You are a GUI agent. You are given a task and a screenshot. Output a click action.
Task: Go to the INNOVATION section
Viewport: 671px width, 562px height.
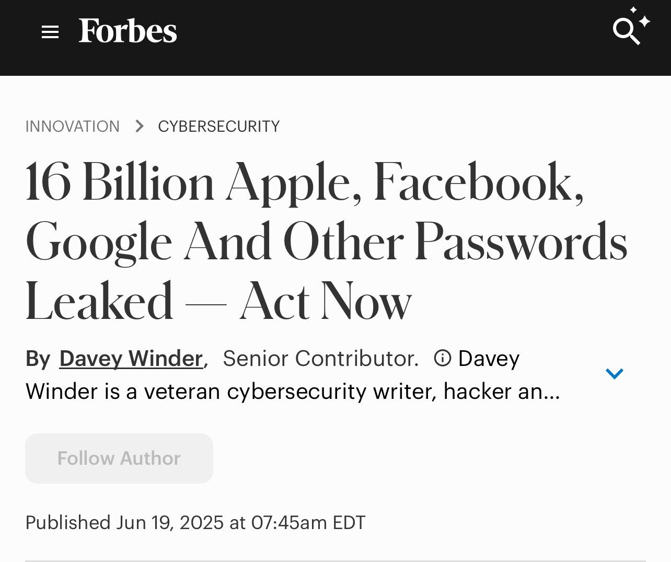pos(73,127)
